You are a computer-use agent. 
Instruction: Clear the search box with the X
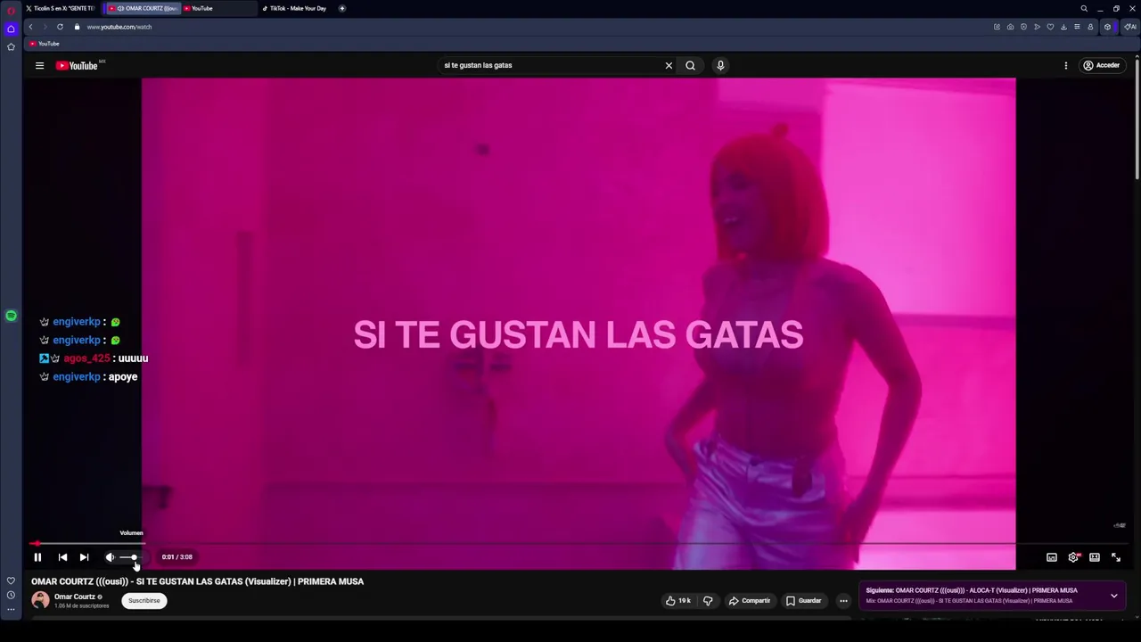(x=669, y=65)
